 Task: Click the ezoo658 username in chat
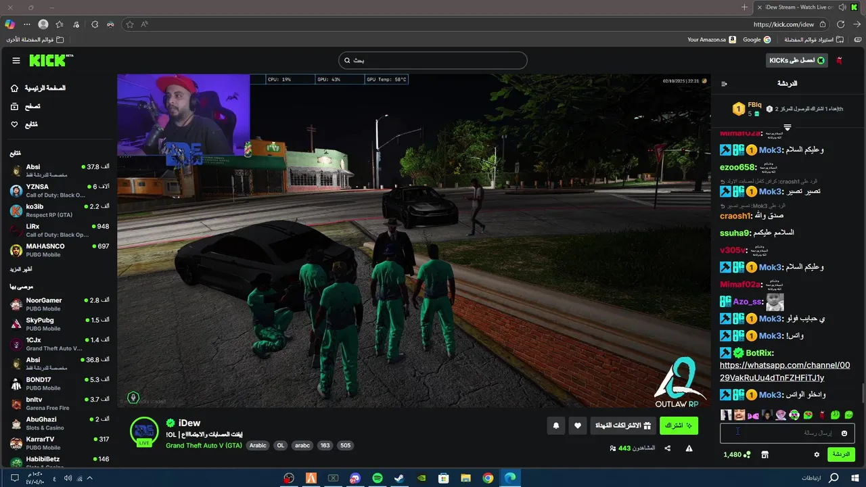pyautogui.click(x=738, y=168)
